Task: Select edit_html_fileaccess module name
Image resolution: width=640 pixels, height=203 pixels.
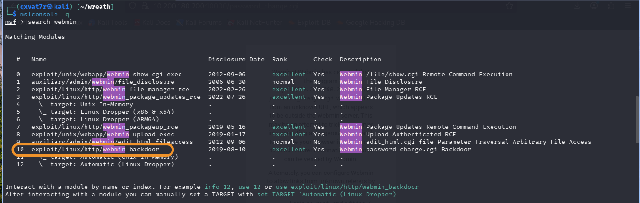Action: 112,142
